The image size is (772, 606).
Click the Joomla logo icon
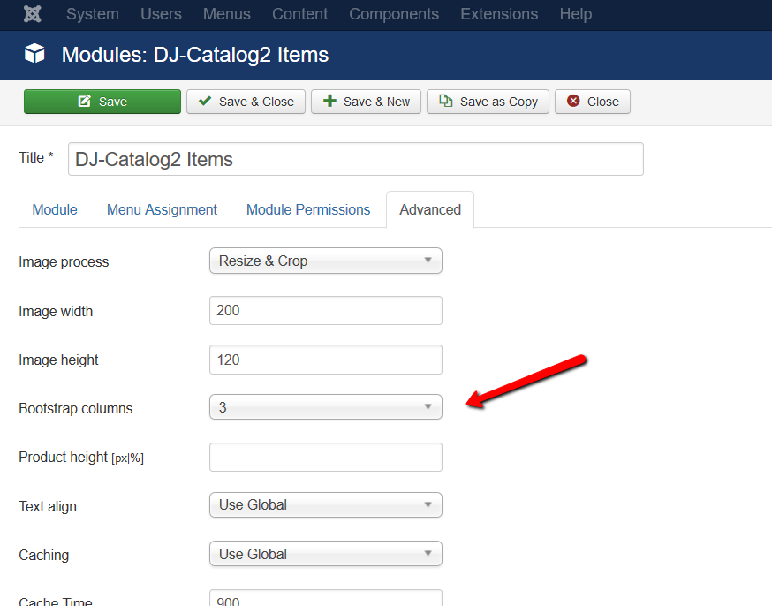(x=33, y=14)
